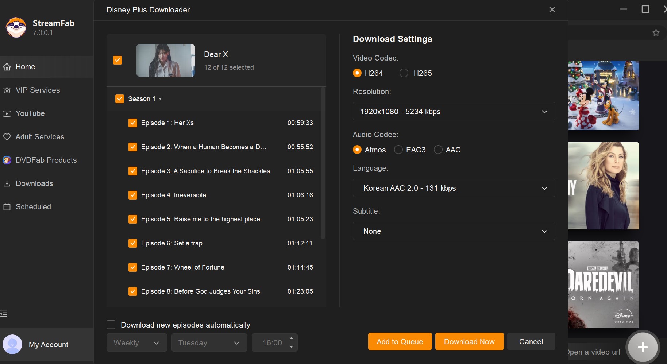Open the Scheduled tasks section

(33, 207)
